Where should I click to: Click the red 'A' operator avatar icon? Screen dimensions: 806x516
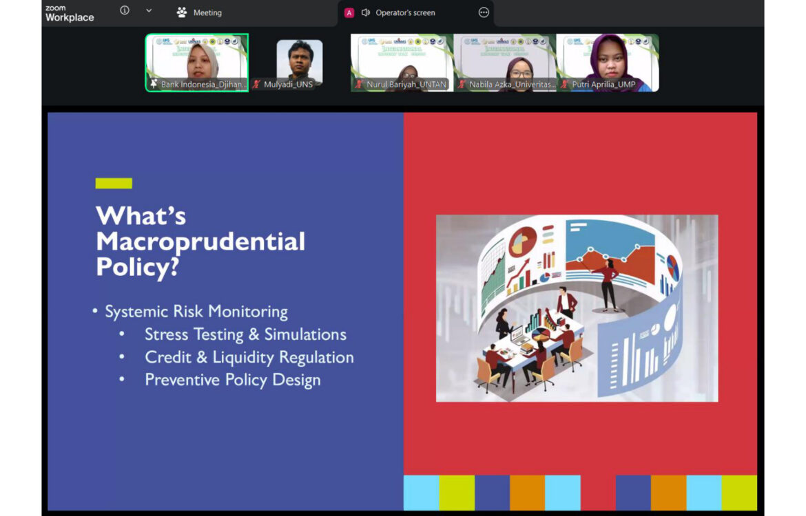pos(349,12)
